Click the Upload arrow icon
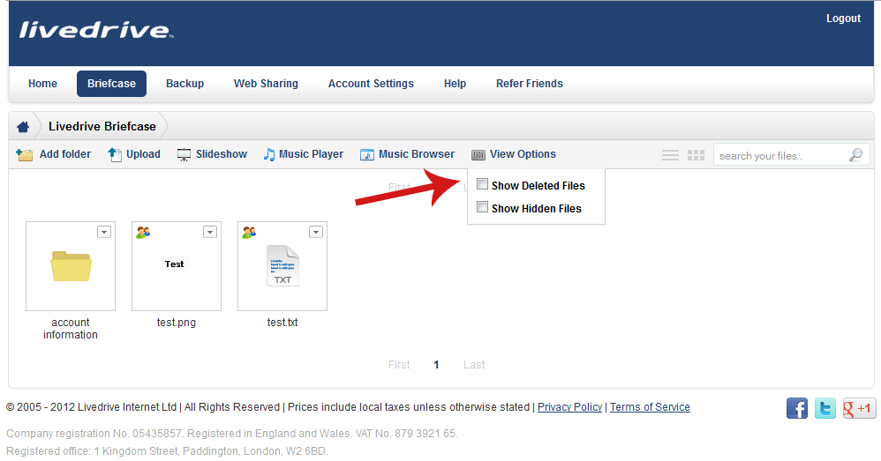Viewport: 881px width, 461px height. (x=114, y=155)
